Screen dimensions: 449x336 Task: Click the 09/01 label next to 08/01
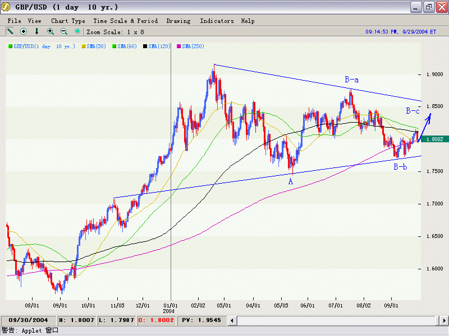point(60,305)
